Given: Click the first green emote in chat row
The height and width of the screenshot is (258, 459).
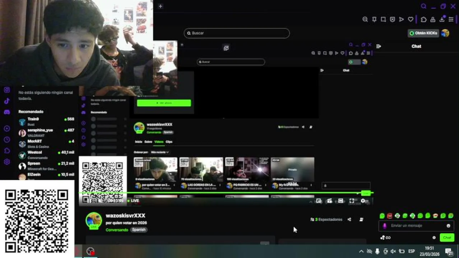Looking at the screenshot, I should [382, 216].
